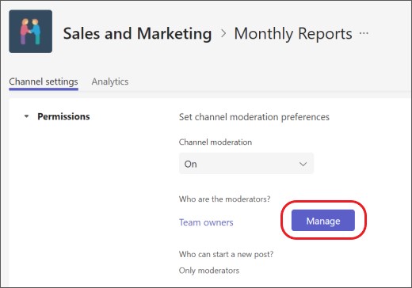412x288 pixels.
Task: Click the 'Who are the moderators?' label
Action: pyautogui.click(x=224, y=199)
